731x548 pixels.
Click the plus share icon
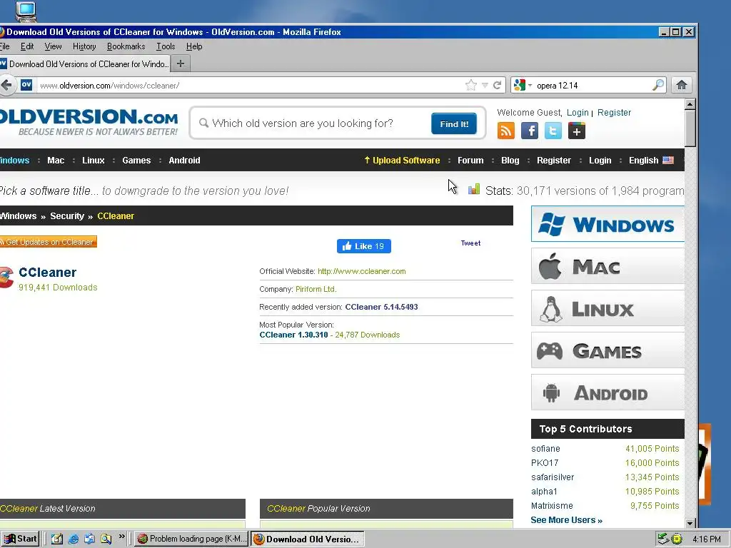pyautogui.click(x=577, y=131)
